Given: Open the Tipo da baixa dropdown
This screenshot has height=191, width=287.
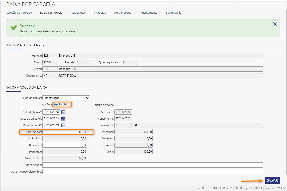Looking at the screenshot, I should coord(66,98).
